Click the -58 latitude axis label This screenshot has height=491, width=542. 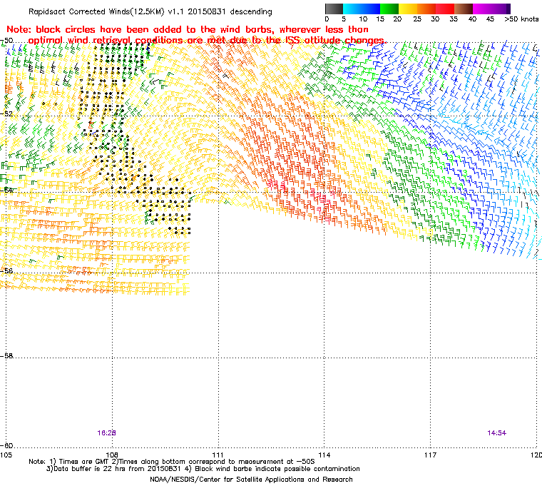(x=6, y=355)
